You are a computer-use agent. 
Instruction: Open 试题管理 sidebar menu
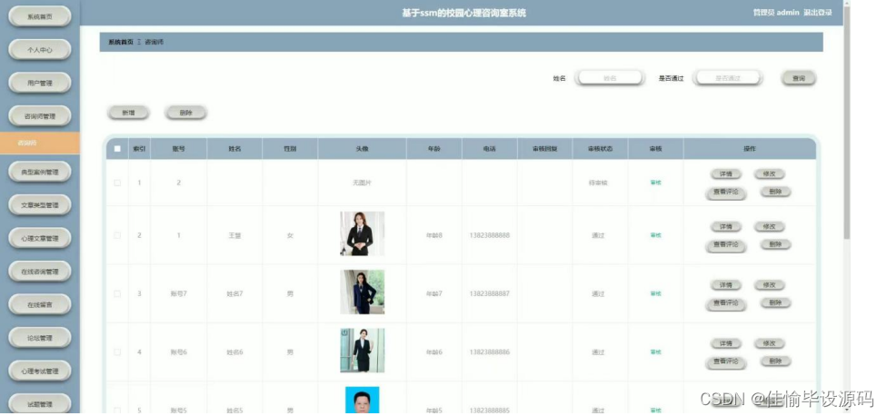[x=40, y=404]
